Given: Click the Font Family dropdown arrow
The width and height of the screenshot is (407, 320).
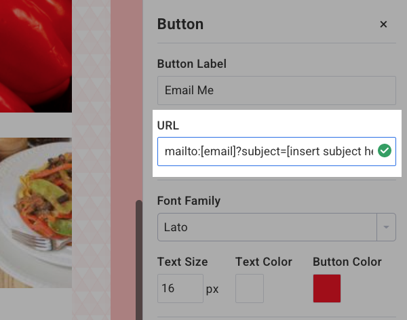Looking at the screenshot, I should point(387,227).
